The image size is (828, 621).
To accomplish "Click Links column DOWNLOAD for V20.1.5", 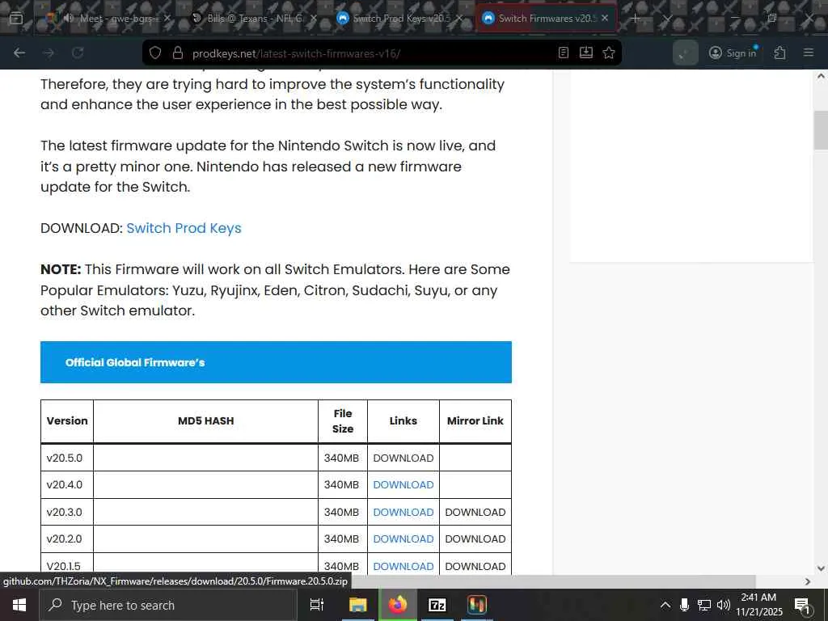I will (403, 566).
